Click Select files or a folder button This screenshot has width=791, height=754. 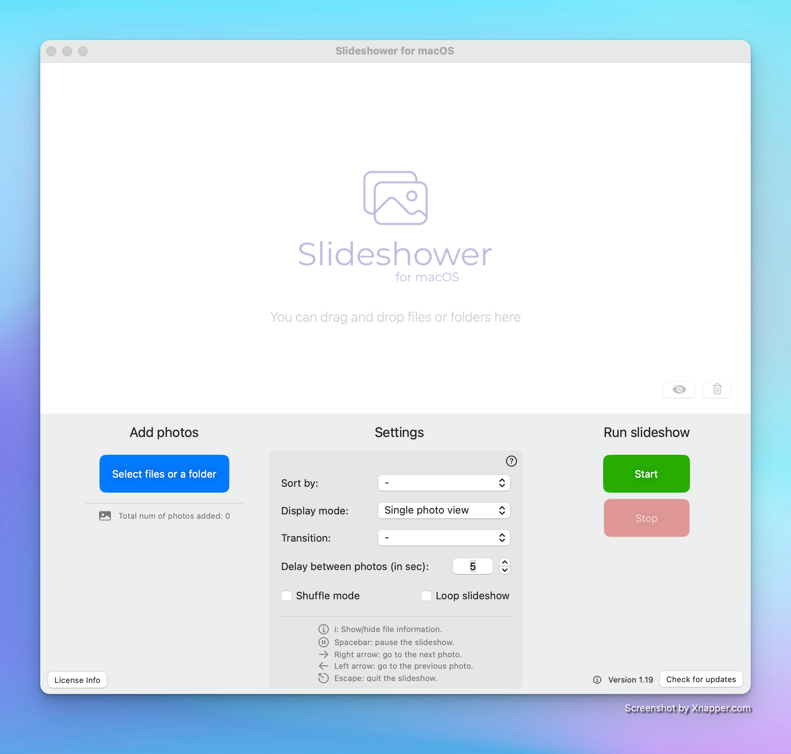[164, 473]
